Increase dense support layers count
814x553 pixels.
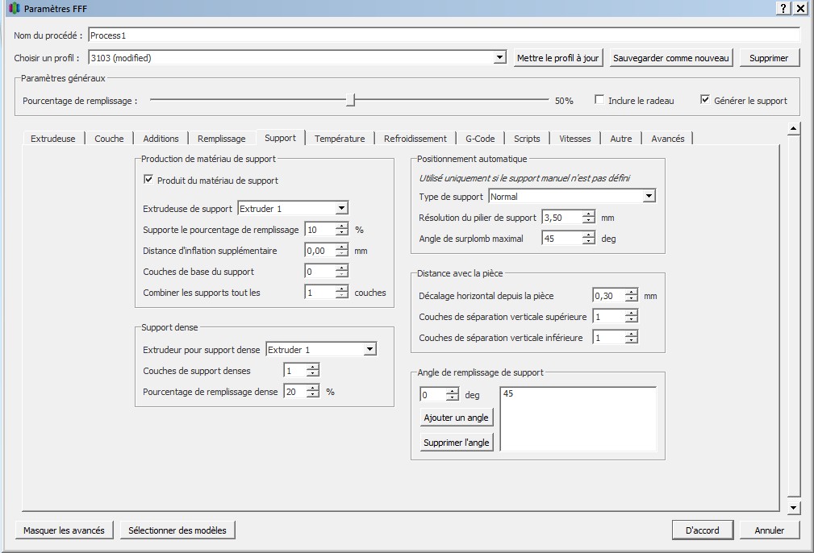tap(313, 368)
